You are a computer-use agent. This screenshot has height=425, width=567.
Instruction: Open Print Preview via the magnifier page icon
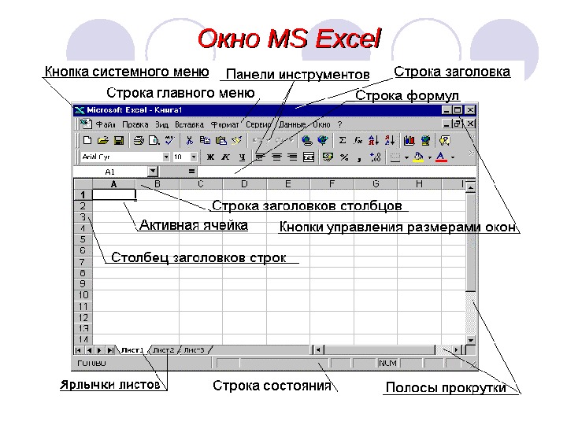point(154,140)
